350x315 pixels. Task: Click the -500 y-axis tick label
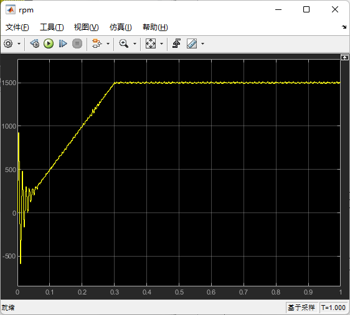(x=9, y=256)
